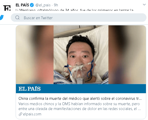The height and width of the screenshot is (120, 148).
Task: Click the chain link icon beside elpais.com
Action: pyautogui.click(x=20, y=114)
